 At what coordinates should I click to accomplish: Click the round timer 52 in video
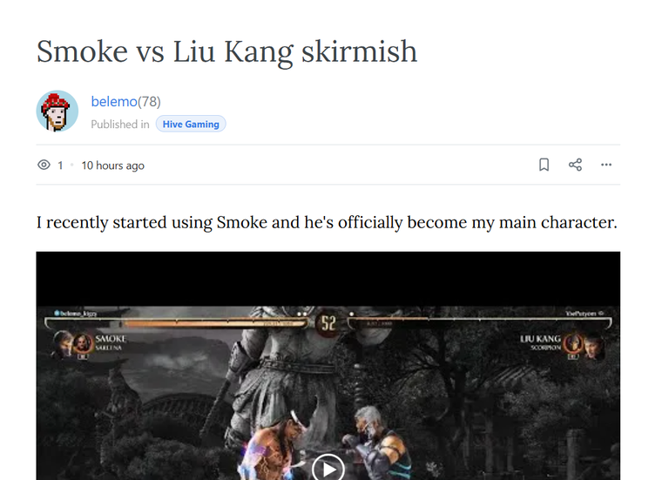(x=328, y=323)
